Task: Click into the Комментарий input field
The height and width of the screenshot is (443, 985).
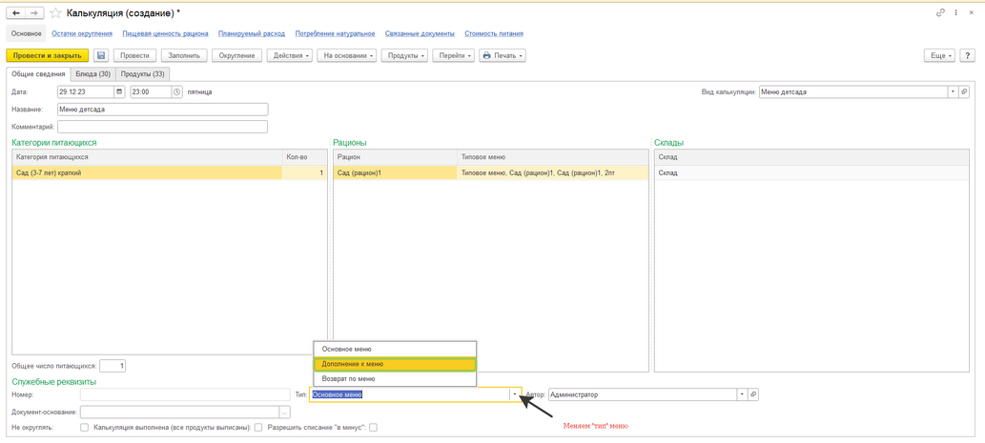Action: (162, 127)
